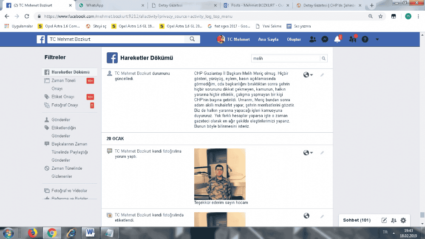The width and height of the screenshot is (425, 239).
Task: Open privacy dropdown for photo comment
Action: click(x=308, y=153)
